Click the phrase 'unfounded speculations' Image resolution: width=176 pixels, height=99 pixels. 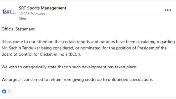pyautogui.click(x=131, y=80)
